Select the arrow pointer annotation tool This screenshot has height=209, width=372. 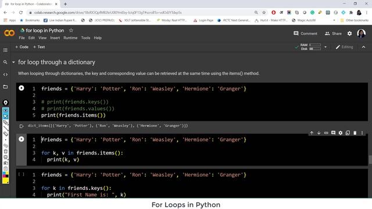point(5,117)
